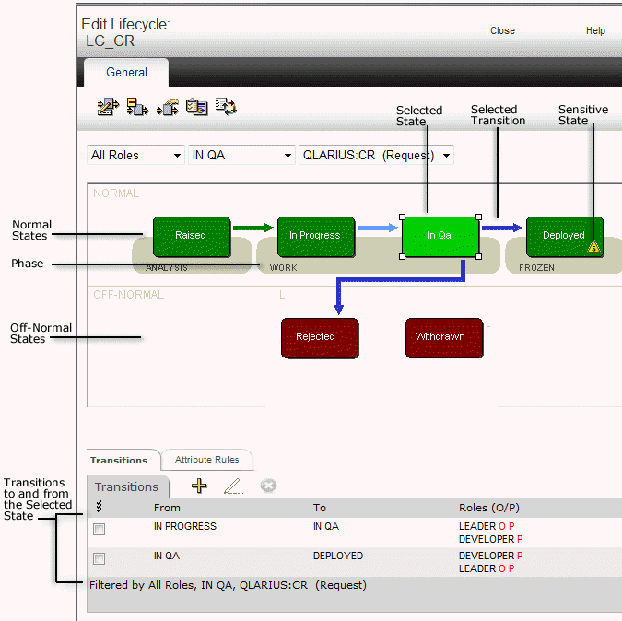Screen dimensions: 622x621
Task: Click the second toolbar icon with yellow boxes
Action: (x=137, y=108)
